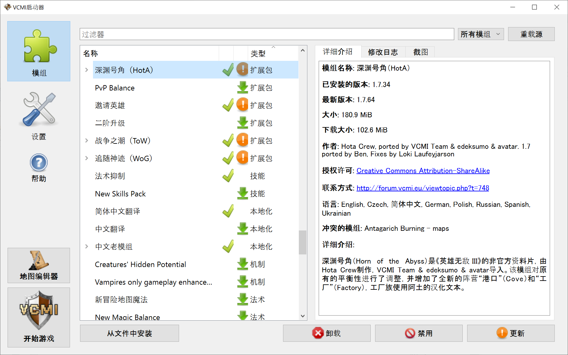The image size is (568, 355).
Task: Click the update warning icon for 邀请英雄
Action: pos(242,104)
